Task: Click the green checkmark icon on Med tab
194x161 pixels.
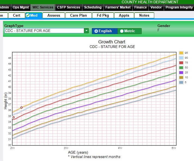Action: [x=28, y=16]
